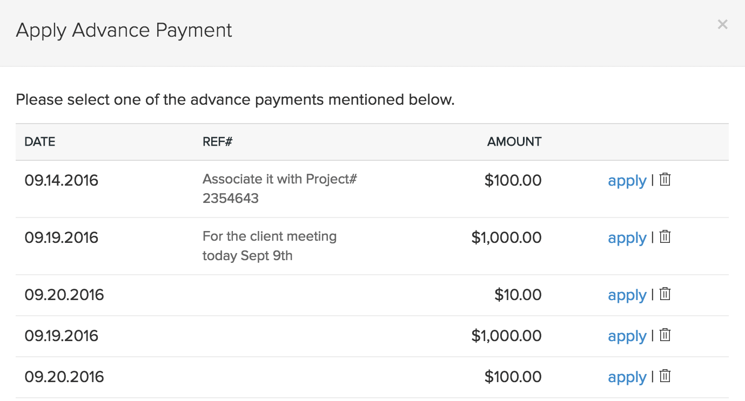Click trash icon for client meeting payment

665,237
